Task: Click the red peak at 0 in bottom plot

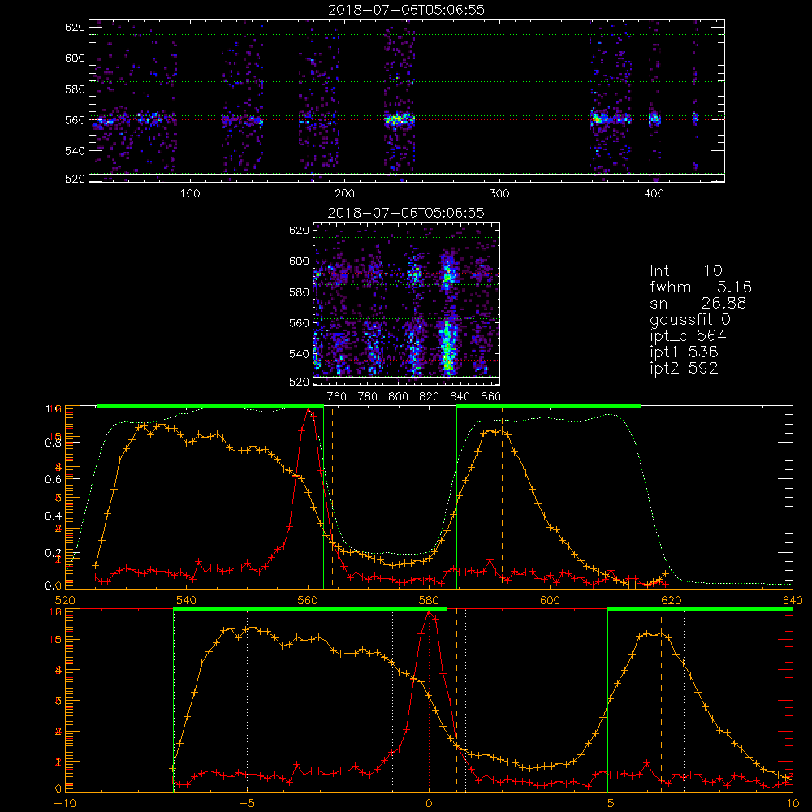Action: [x=429, y=612]
